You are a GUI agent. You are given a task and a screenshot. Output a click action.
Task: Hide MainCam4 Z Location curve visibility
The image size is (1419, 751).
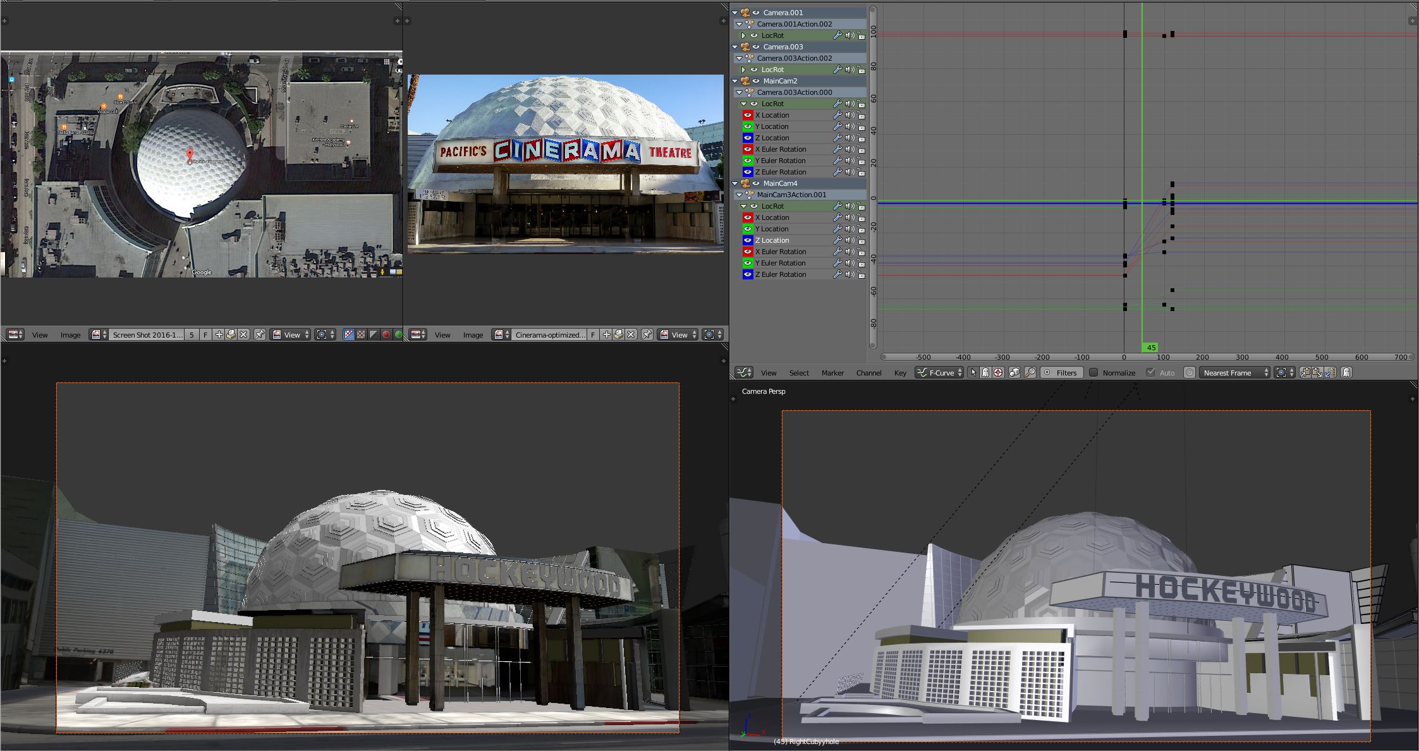click(x=748, y=240)
